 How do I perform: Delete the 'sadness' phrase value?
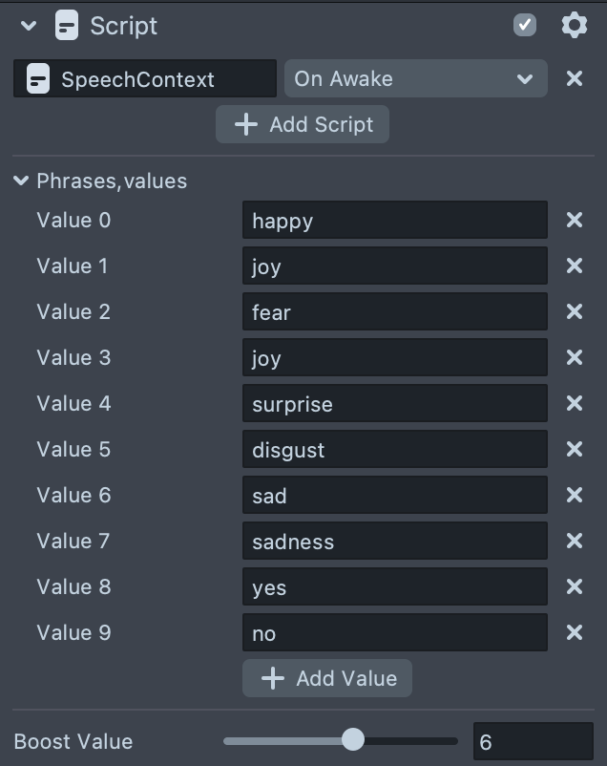(x=575, y=542)
